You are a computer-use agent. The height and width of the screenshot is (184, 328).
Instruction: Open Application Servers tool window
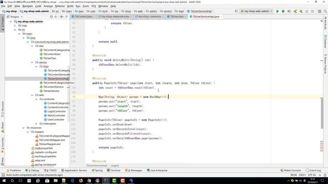click(74, 170)
